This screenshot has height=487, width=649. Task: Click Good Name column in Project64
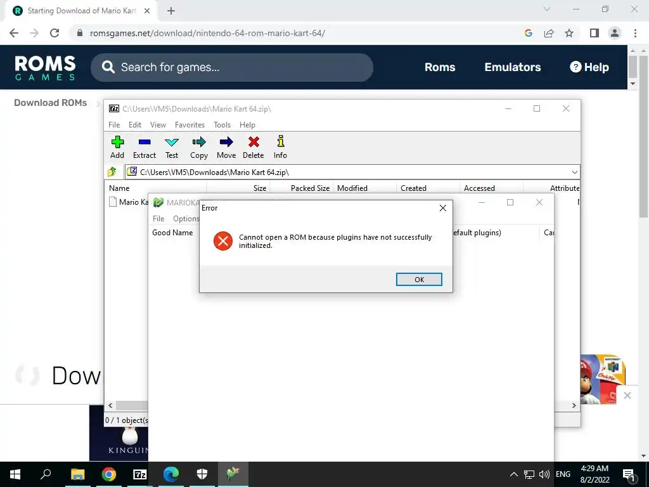click(x=172, y=233)
